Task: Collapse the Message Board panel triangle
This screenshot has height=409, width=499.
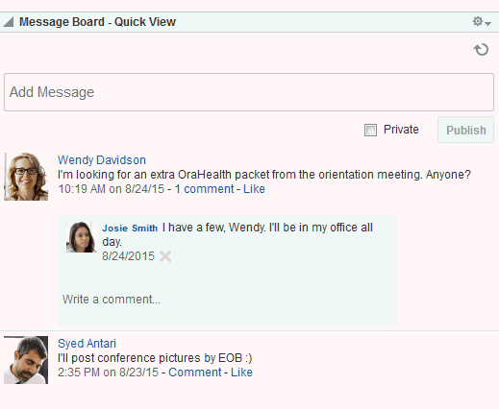Action: 8,22
